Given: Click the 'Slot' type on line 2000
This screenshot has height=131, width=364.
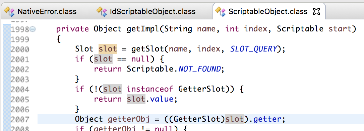Looking at the screenshot, I should pyautogui.click(x=84, y=49).
